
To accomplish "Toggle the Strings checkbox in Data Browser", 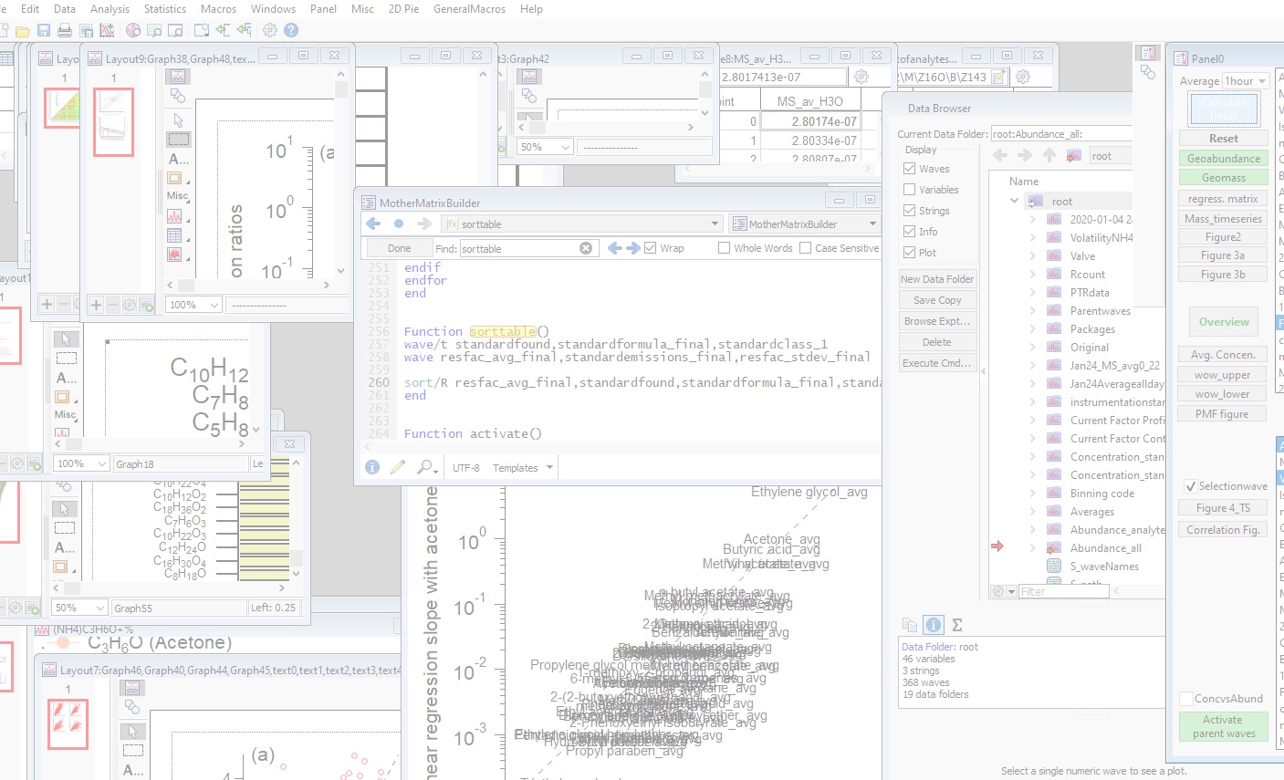I will [x=909, y=211].
